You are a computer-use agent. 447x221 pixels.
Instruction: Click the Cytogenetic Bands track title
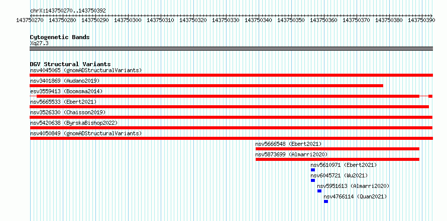(60, 37)
